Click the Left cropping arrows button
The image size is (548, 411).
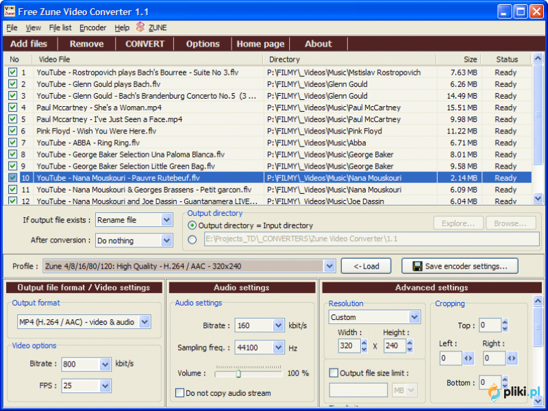469,358
